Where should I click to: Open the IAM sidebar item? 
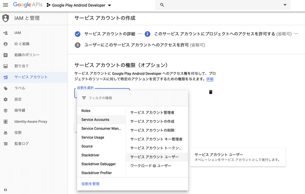(x=34, y=33)
